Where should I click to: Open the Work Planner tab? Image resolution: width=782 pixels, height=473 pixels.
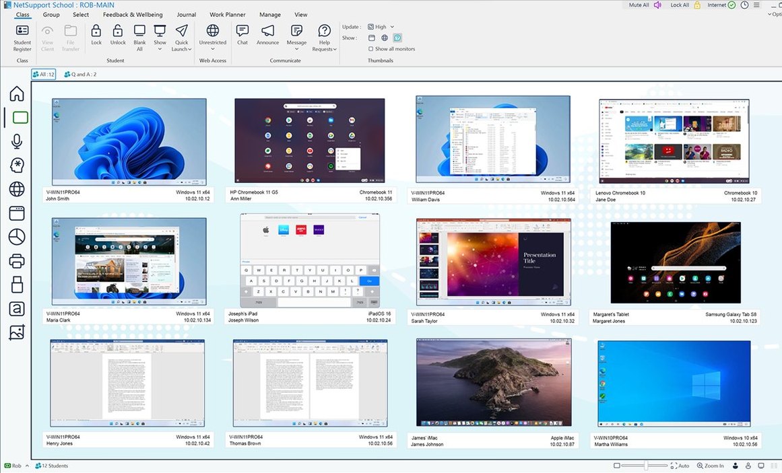[x=228, y=14]
